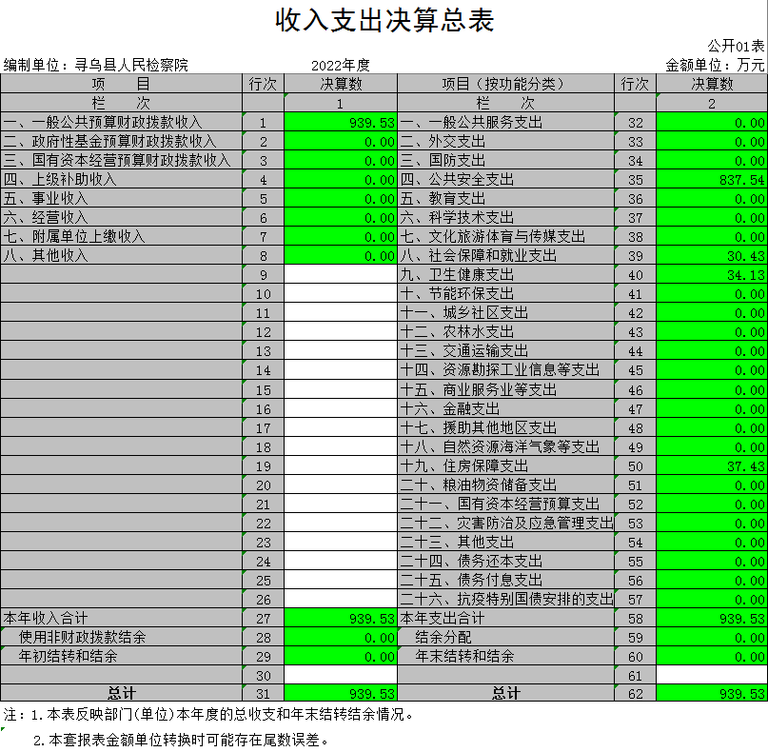Click the 二十三、其他支出 cell
Viewport: 768px width, 752px height.
coord(506,543)
